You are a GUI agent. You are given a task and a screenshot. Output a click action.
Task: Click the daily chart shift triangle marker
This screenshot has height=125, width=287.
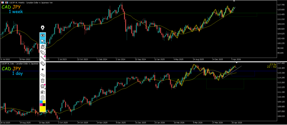[237, 63]
